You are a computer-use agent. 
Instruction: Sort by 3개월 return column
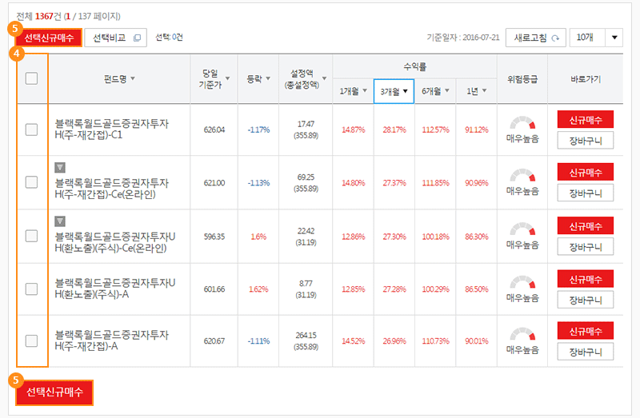406,91
